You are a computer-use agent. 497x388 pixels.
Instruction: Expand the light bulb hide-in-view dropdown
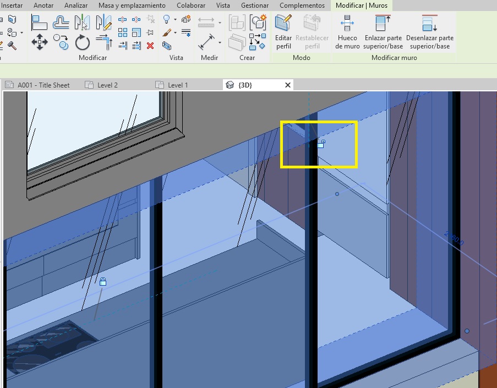(x=175, y=20)
